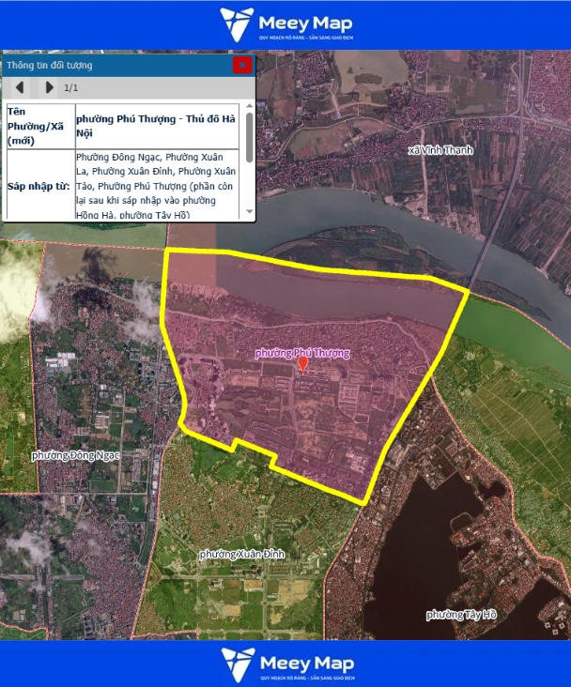
Task: Click the Meey Map logo in footer
Action: click(x=285, y=664)
